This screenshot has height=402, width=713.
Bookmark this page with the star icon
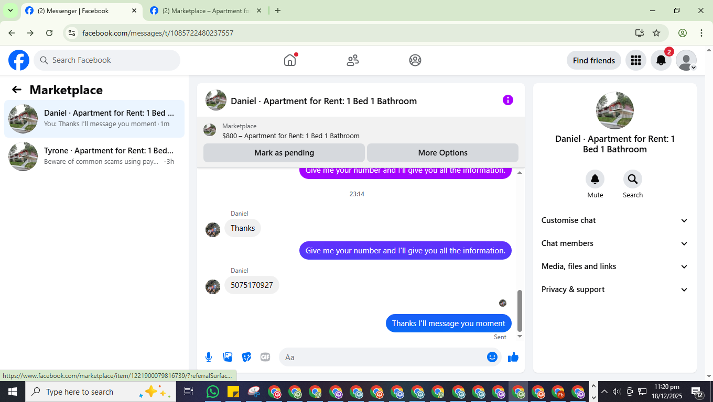click(x=656, y=33)
